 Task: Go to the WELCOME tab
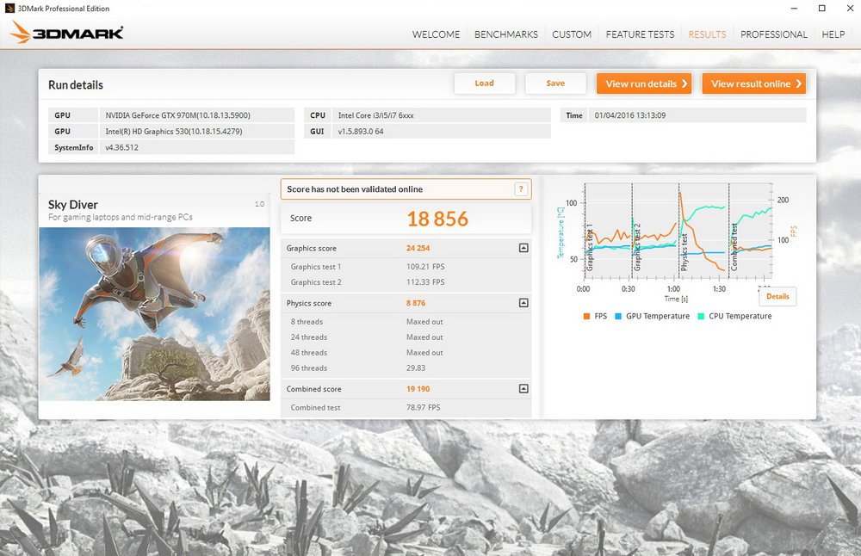[436, 34]
